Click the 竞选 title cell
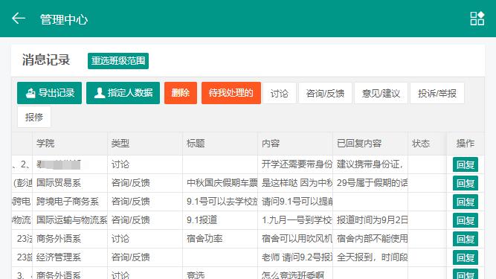The height and width of the screenshot is (279, 496). (x=220, y=274)
